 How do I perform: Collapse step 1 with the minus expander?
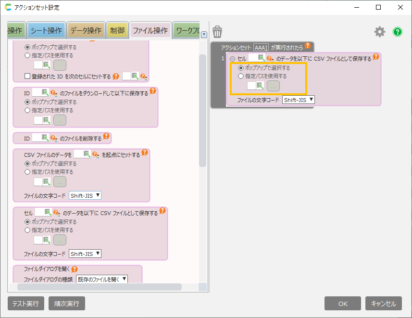[x=233, y=59]
